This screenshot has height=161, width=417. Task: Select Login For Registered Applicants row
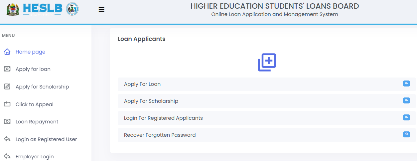click(267, 118)
